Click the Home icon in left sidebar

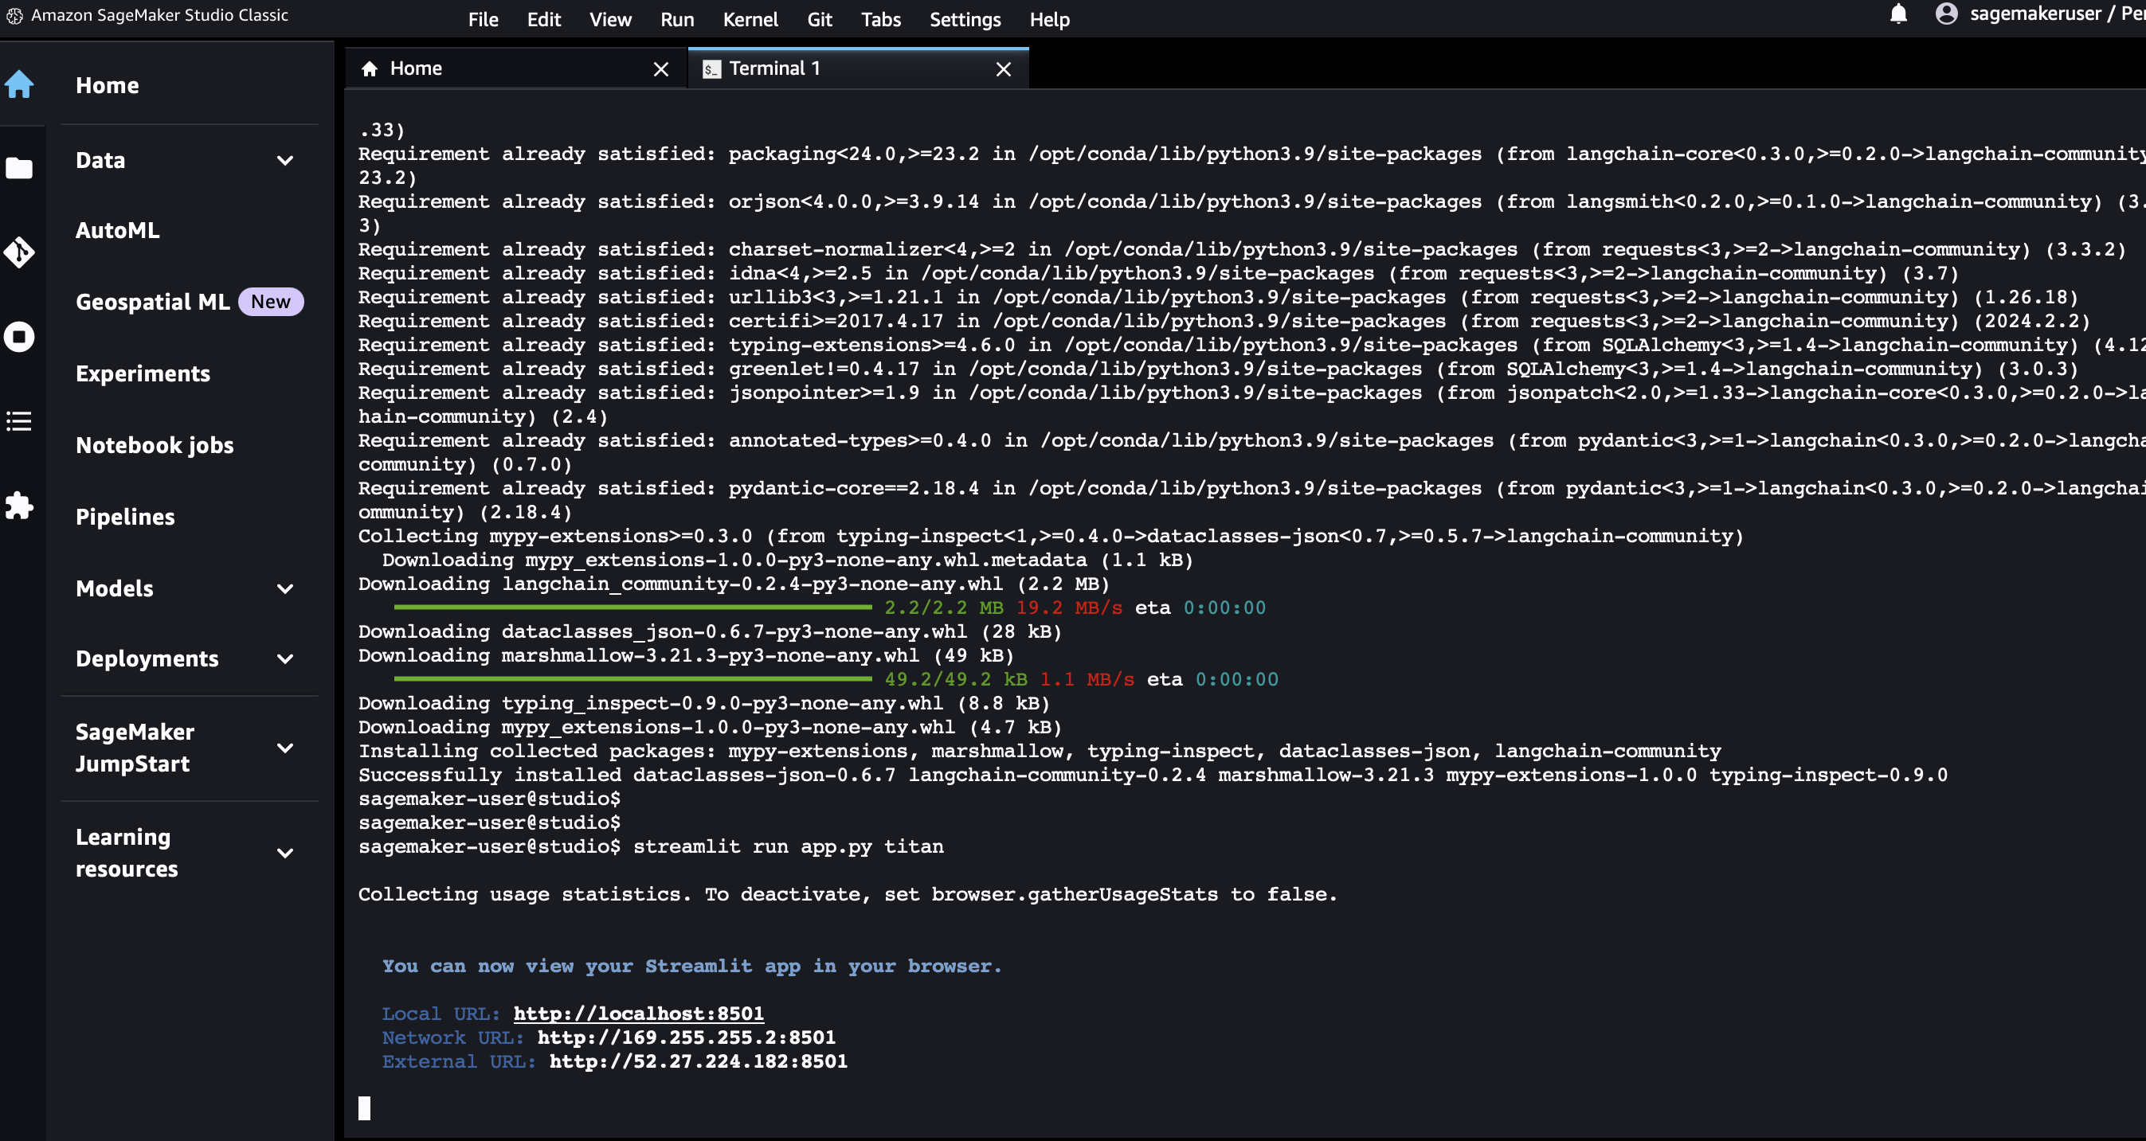coord(19,84)
